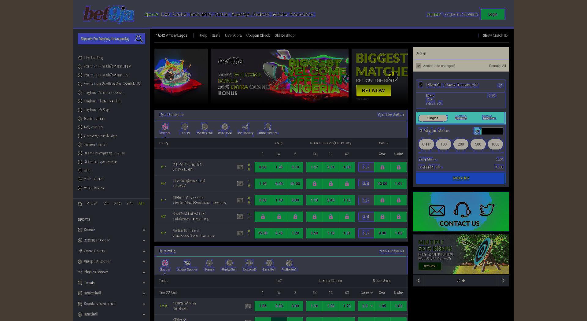Screen dimensions: 587x321
Task: Open stats icon for HB Chelghoum Laid match
Action: click(x=240, y=184)
